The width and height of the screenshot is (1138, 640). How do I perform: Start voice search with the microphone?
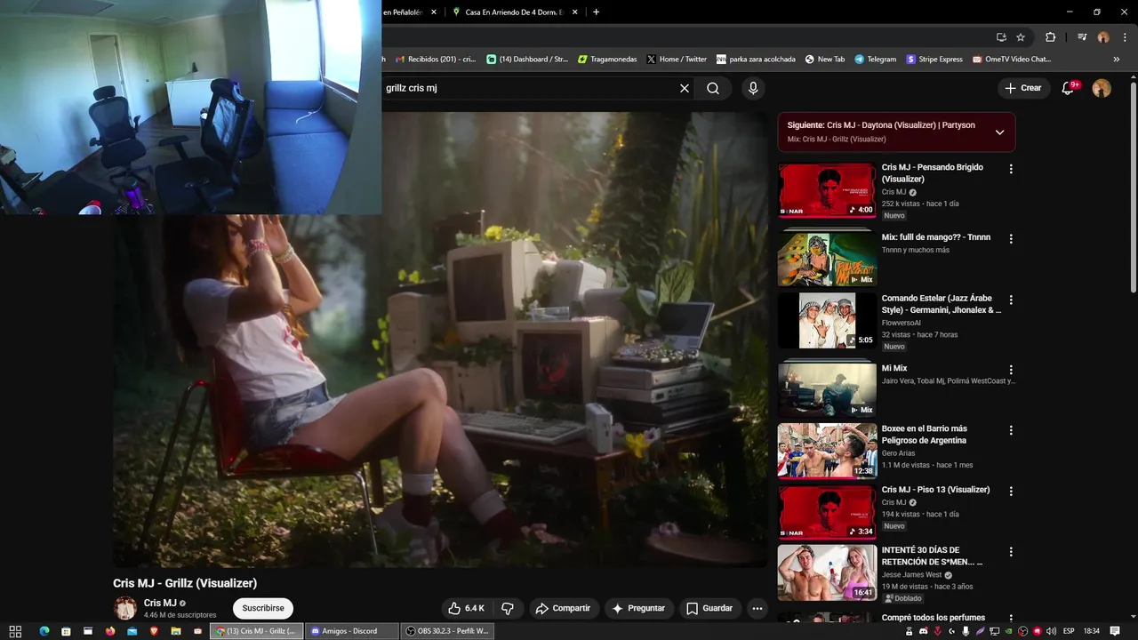(753, 88)
